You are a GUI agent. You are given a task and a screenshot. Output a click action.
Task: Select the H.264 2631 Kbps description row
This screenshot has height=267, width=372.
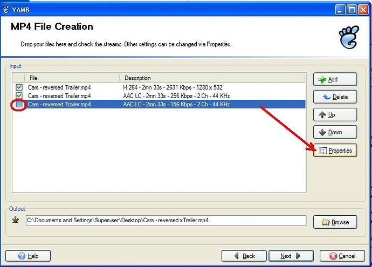173,87
